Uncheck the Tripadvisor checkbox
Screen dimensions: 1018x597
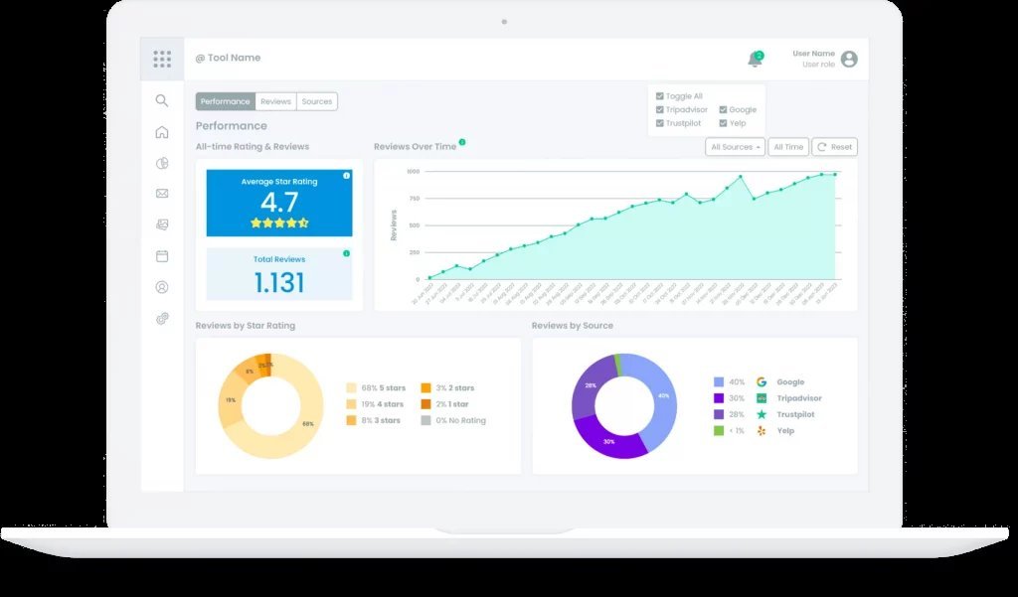point(660,109)
